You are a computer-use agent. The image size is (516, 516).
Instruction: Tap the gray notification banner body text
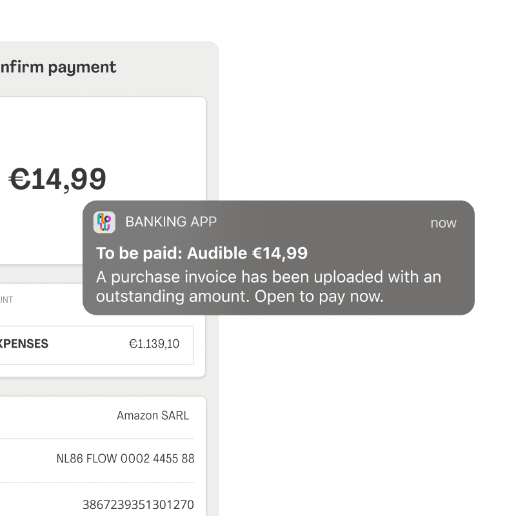point(268,286)
